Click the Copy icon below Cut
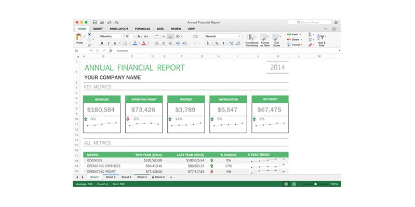 [x=89, y=39]
